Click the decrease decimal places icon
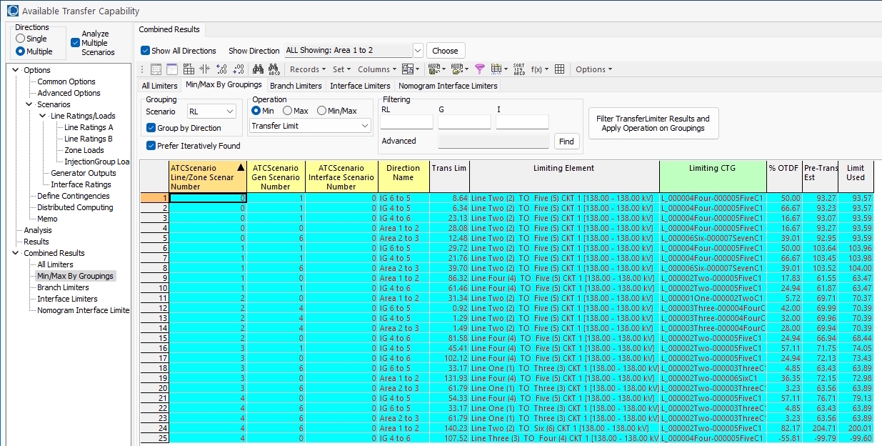 pos(239,69)
